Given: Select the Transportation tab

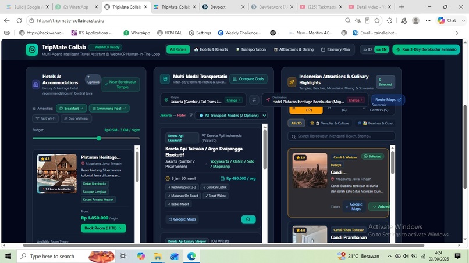Looking at the screenshot, I should coord(251,49).
